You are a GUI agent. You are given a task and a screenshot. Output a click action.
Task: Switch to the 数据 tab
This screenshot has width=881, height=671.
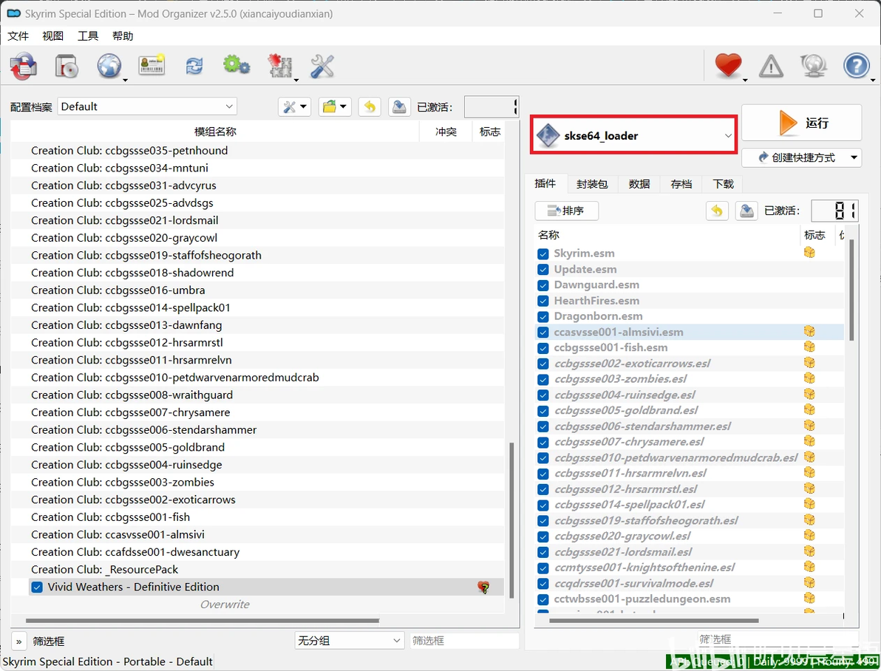(639, 184)
